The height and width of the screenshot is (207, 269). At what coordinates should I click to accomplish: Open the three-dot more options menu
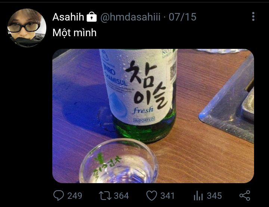253,17
